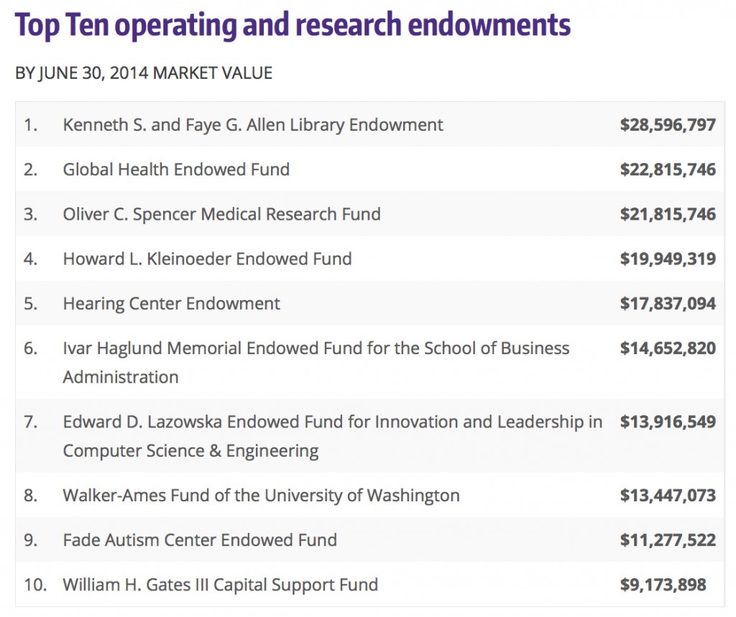
Task: Click the "BY JUNE 30, 2014 MARKET VALUE" subtitle
Action: 144,73
